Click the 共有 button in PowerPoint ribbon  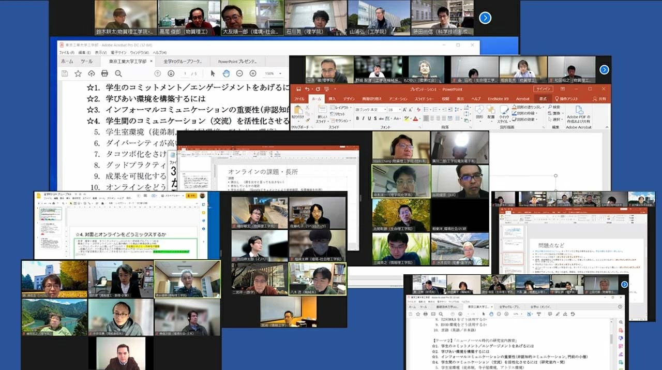601,99
